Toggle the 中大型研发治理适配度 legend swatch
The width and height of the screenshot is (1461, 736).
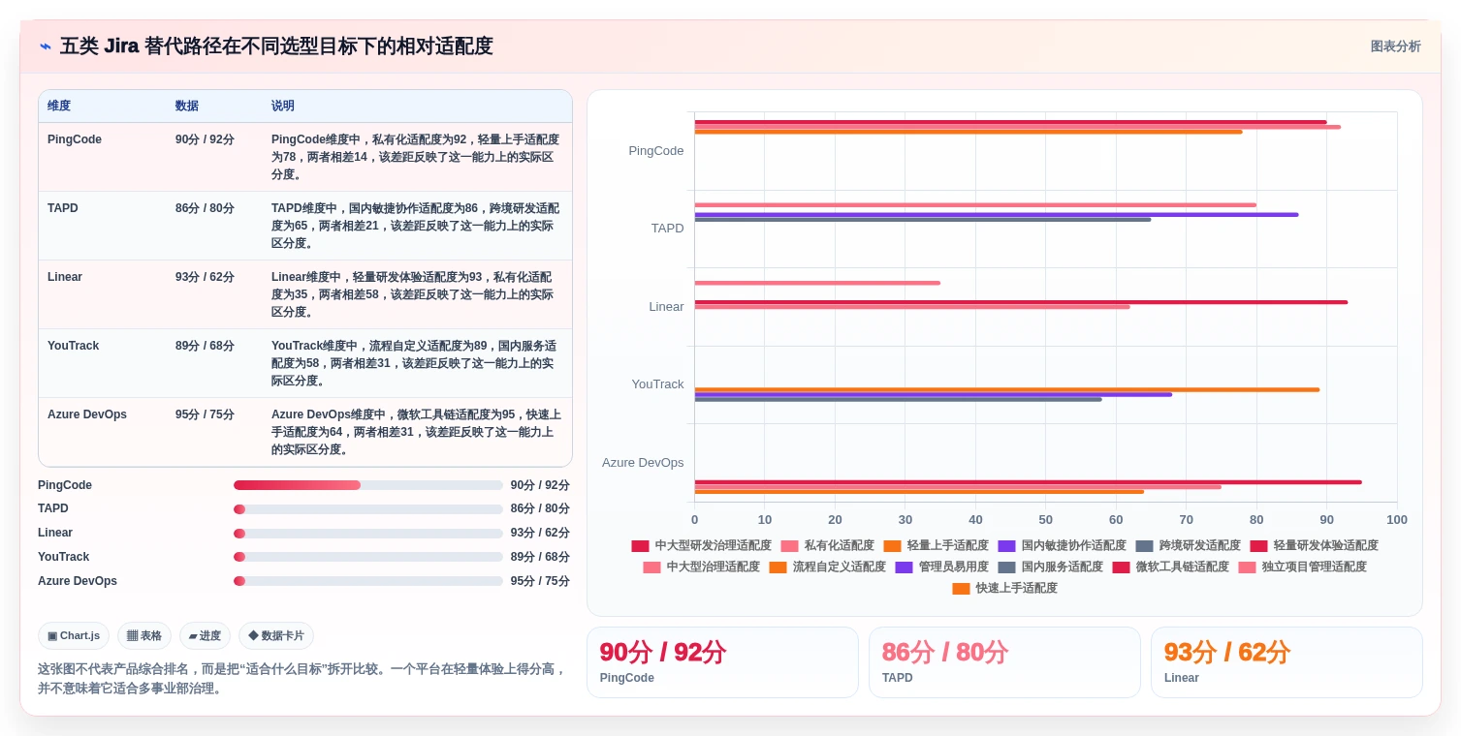click(640, 546)
